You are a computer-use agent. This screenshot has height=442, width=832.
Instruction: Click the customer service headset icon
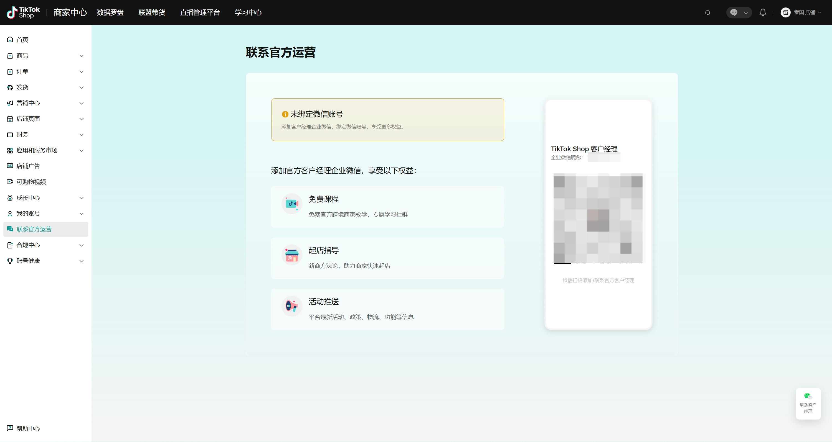[707, 12]
